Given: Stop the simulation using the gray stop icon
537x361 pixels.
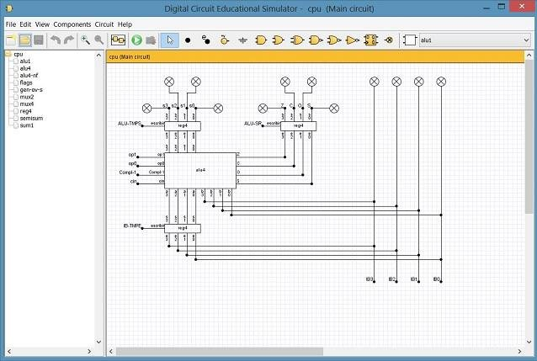Looking at the screenshot, I should coord(151,40).
